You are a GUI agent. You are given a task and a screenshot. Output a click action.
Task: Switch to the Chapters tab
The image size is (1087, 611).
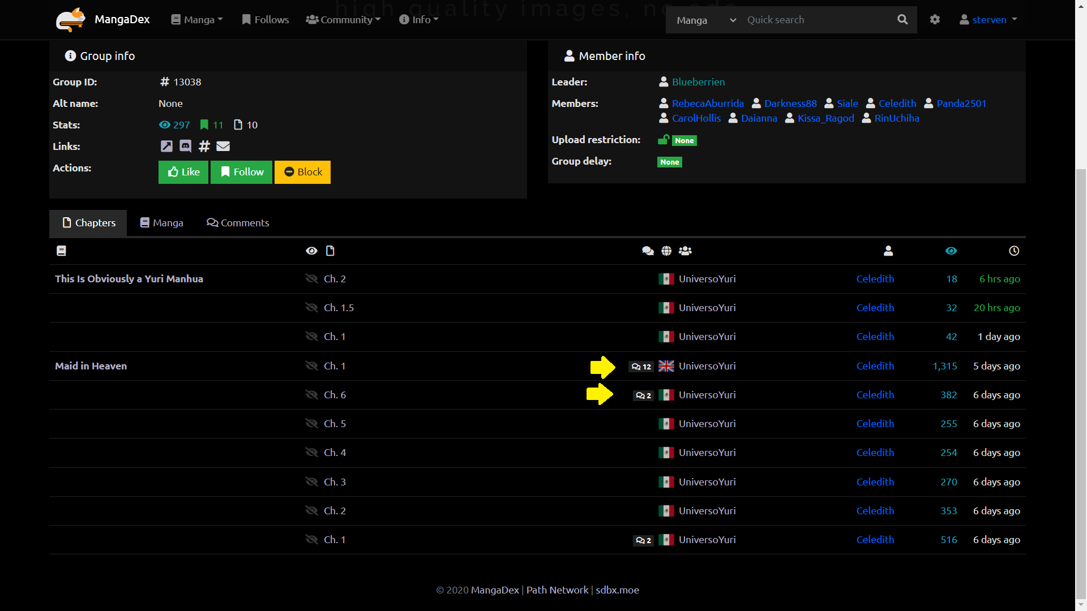(x=88, y=223)
